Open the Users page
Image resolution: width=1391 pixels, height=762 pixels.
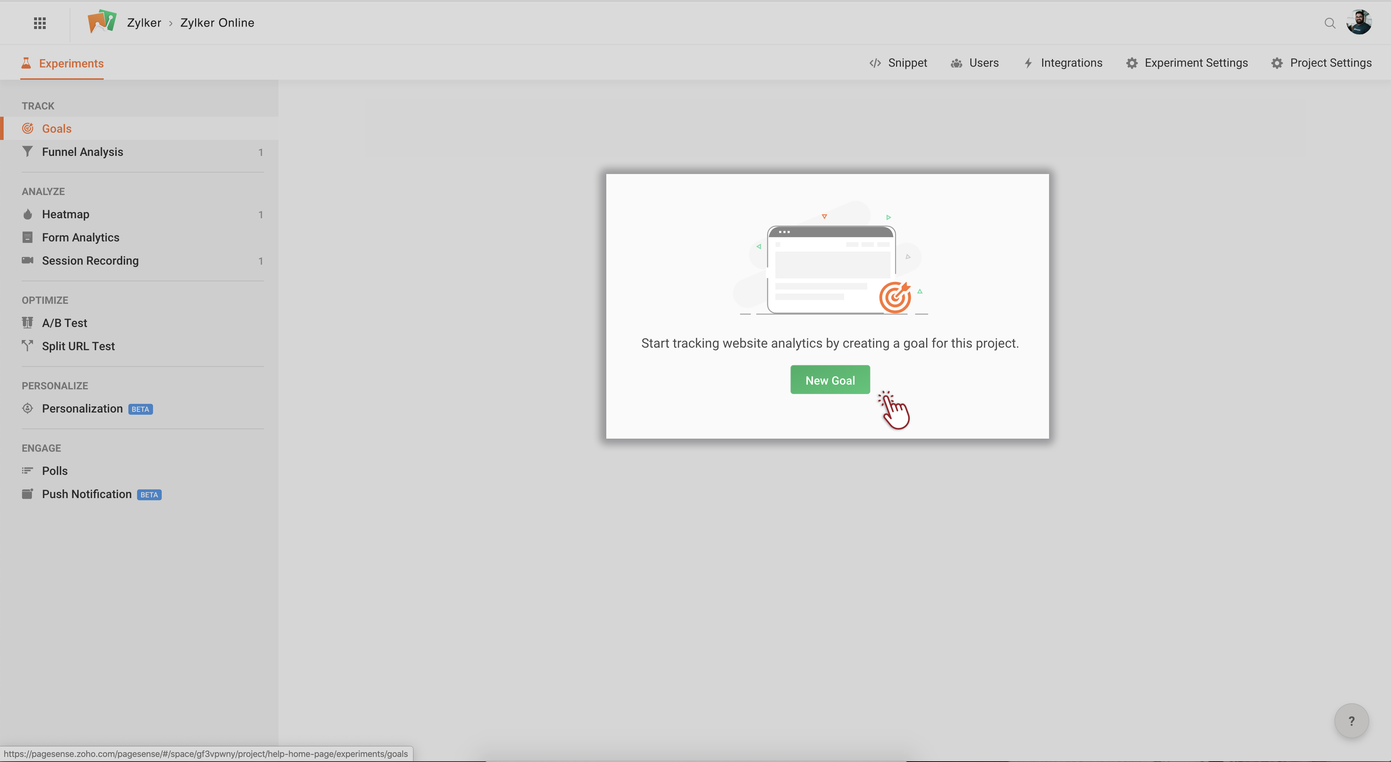(975, 63)
